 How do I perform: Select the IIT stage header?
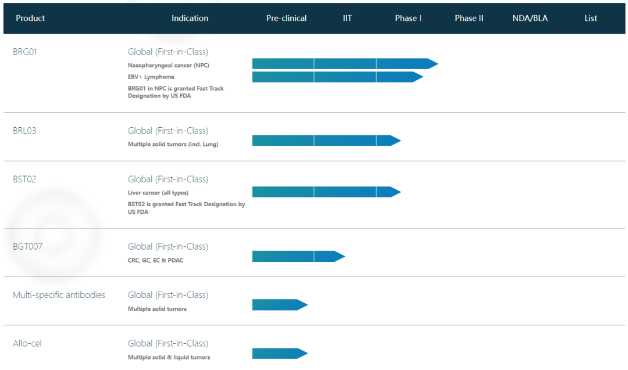(347, 18)
